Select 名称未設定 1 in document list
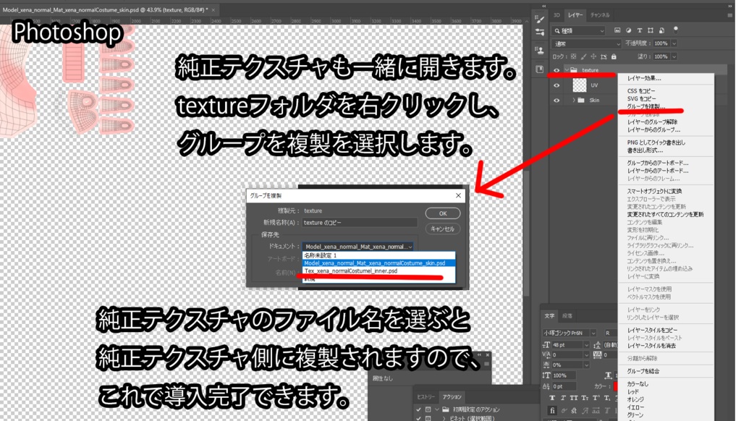This screenshot has height=421, width=741. pos(379,255)
